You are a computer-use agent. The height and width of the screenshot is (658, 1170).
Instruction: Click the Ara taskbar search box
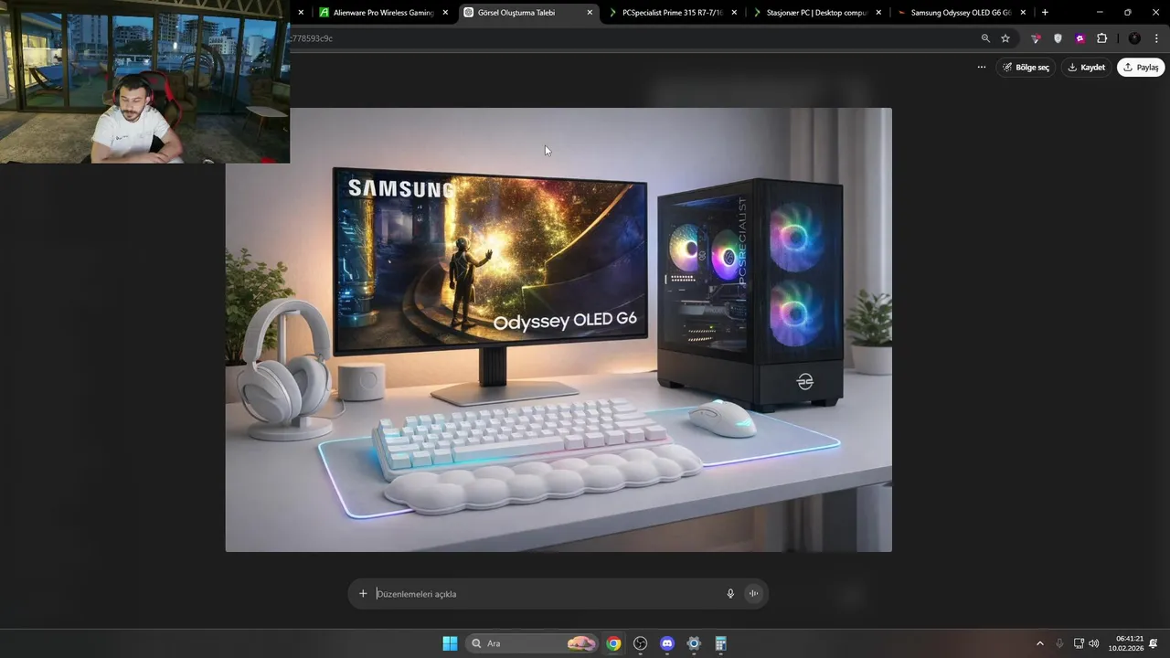(x=532, y=643)
